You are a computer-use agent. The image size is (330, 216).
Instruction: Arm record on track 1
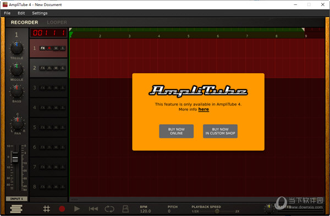coord(50,48)
